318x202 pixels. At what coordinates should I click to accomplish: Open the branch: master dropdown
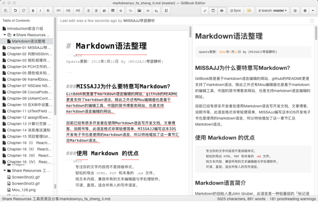click(x=272, y=11)
